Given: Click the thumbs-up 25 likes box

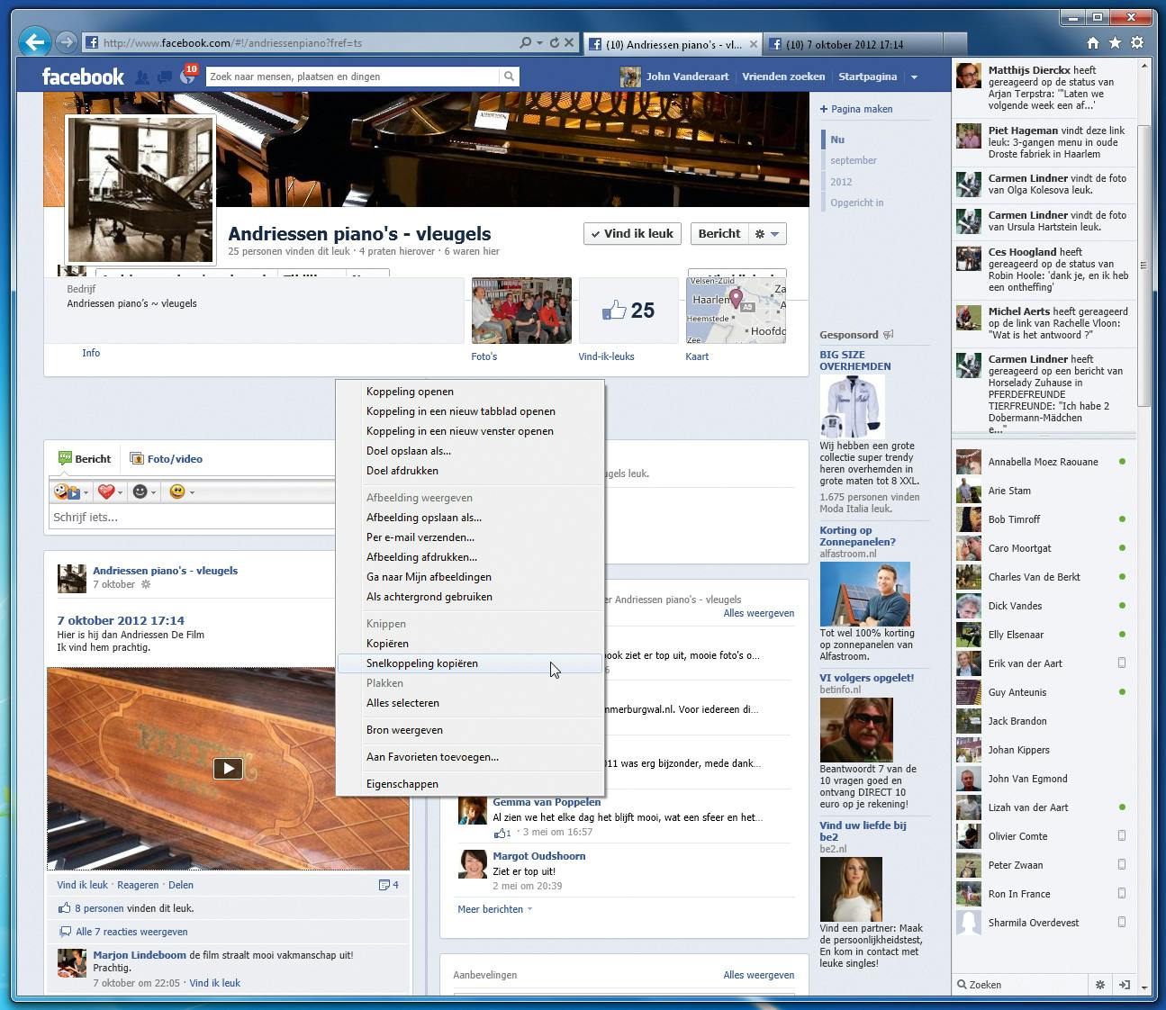Looking at the screenshot, I should click(x=628, y=311).
